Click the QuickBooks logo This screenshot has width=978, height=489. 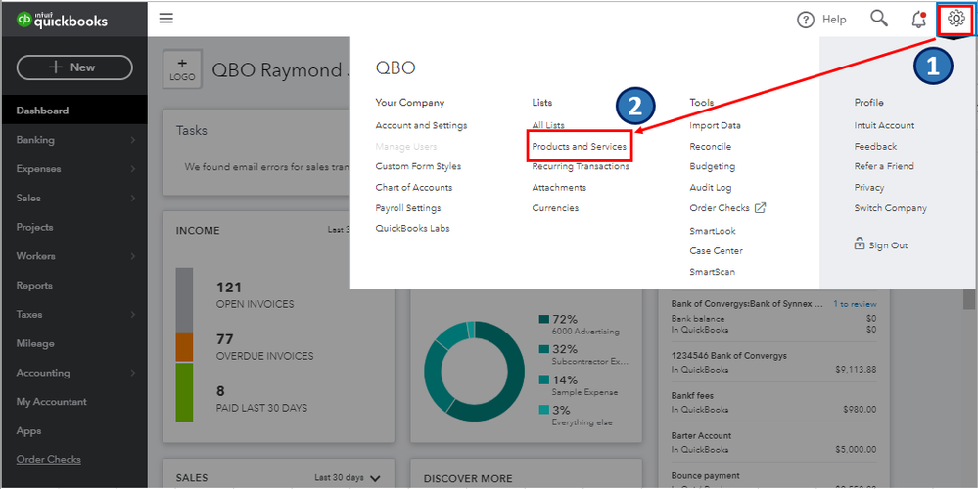coord(63,21)
